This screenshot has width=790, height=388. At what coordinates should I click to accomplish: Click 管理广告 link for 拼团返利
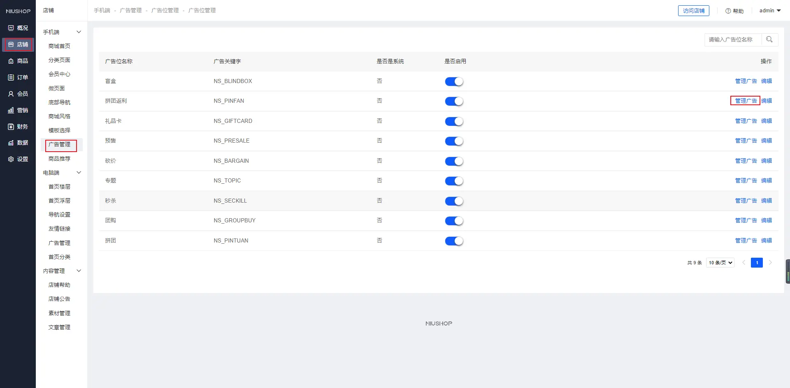[x=746, y=101]
